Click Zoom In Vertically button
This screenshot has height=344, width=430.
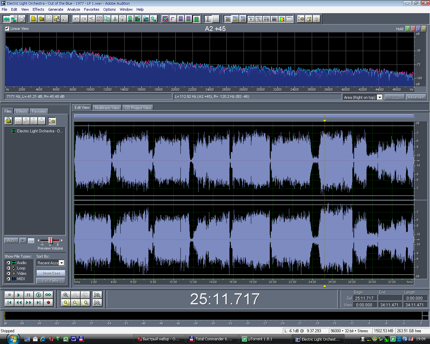pos(97,295)
